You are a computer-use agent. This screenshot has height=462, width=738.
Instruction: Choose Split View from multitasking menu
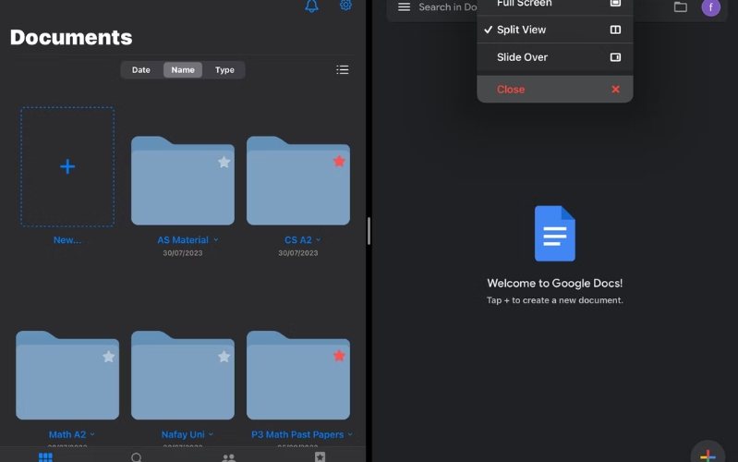[x=555, y=30]
